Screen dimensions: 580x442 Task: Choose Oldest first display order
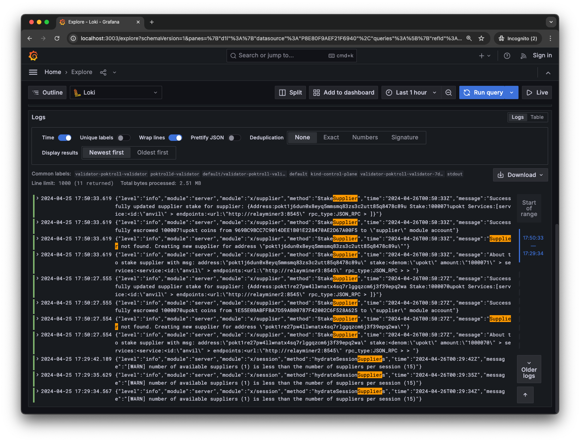153,153
